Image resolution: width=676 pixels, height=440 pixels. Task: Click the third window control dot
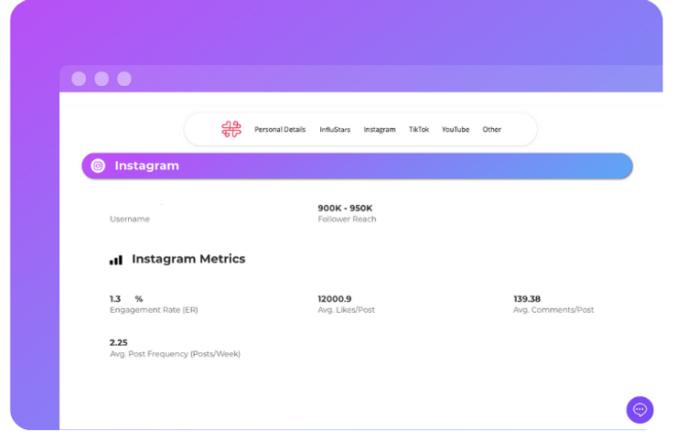[x=124, y=79]
